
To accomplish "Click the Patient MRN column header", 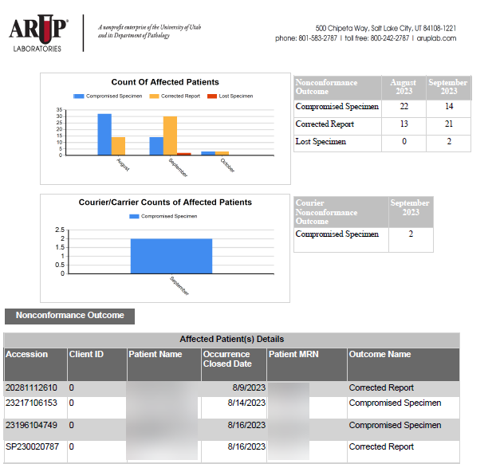I will (x=294, y=355).
